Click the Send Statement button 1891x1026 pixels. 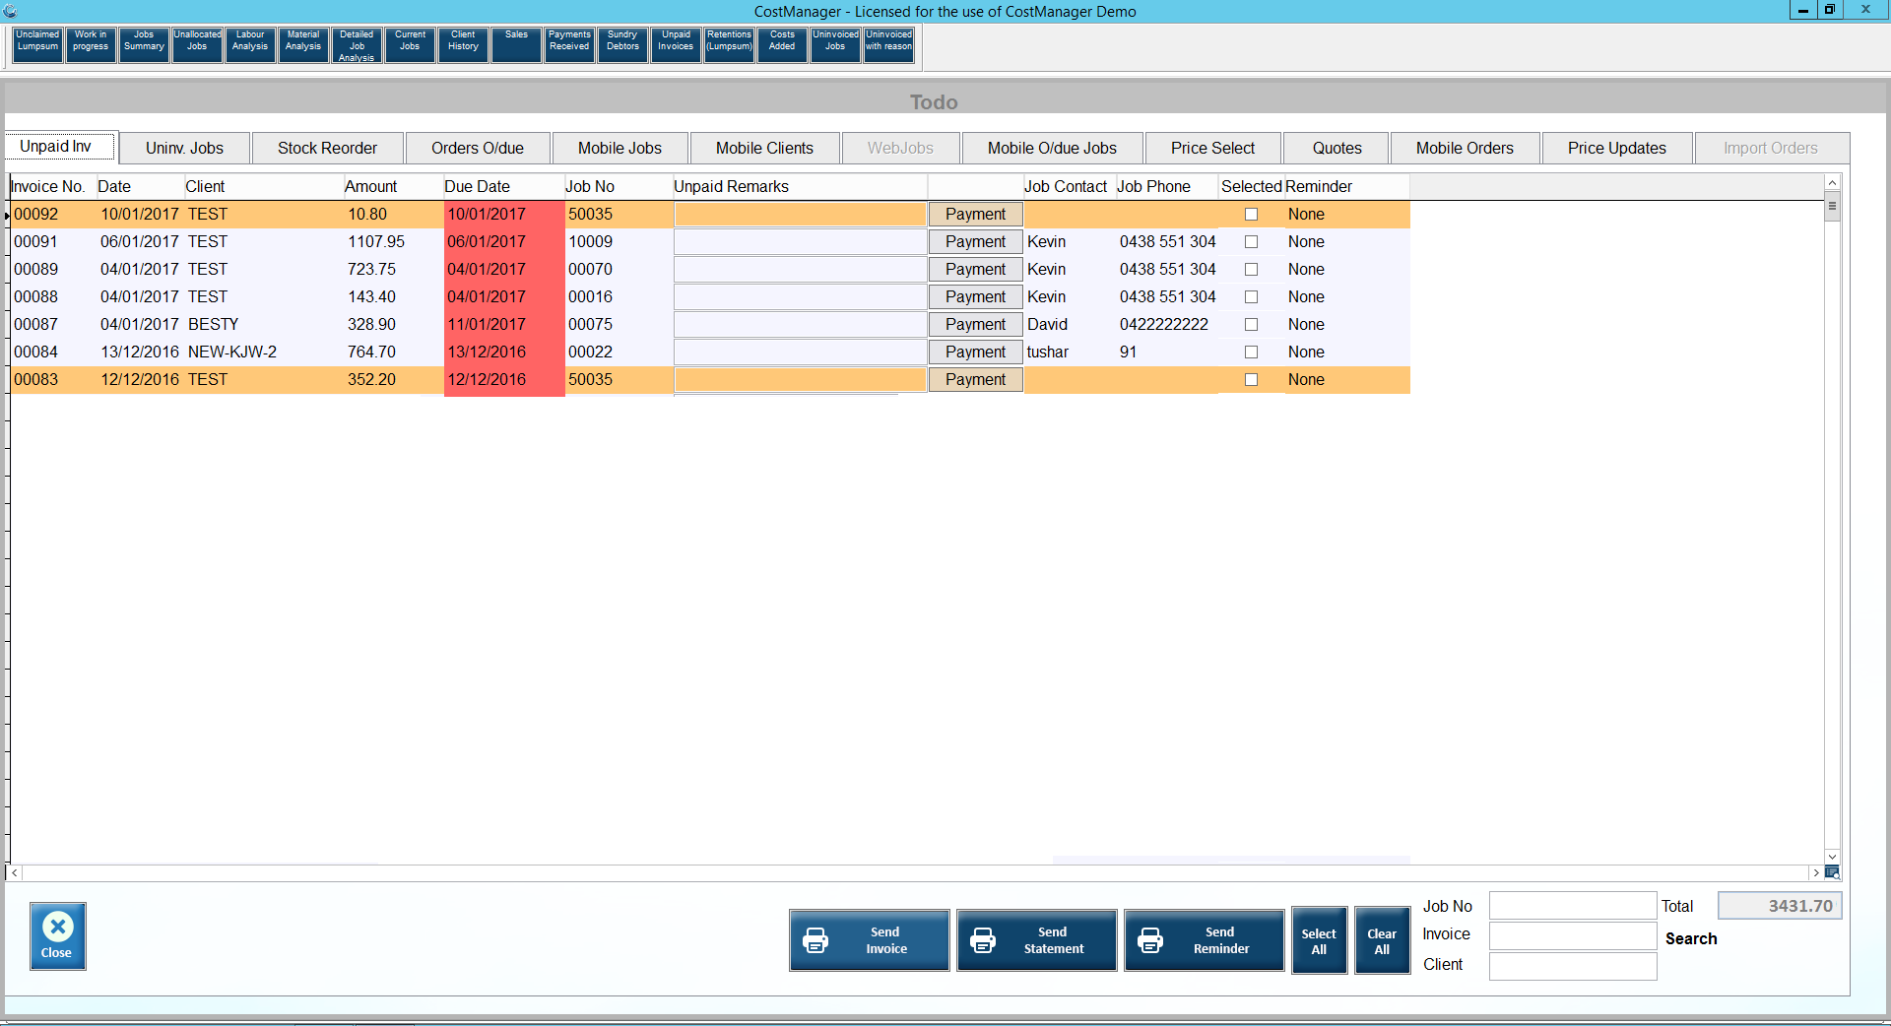coord(1037,940)
